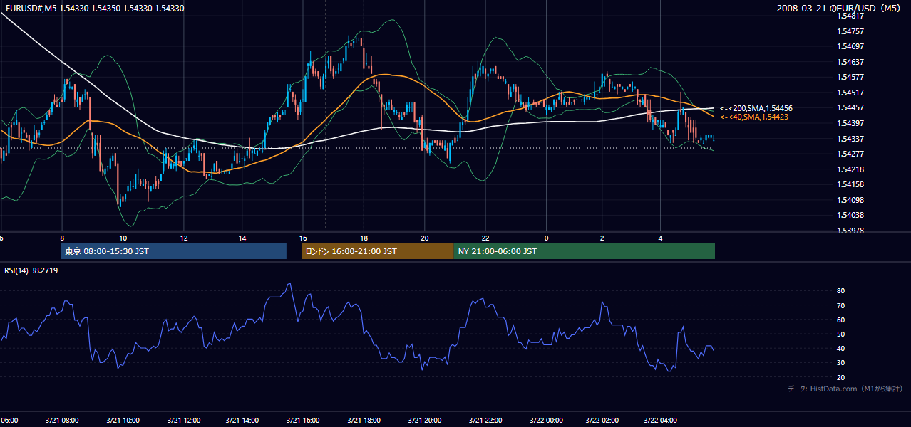Click the NY 21:00-06:00 JST session bar
This screenshot has height=427, width=911.
(x=584, y=251)
